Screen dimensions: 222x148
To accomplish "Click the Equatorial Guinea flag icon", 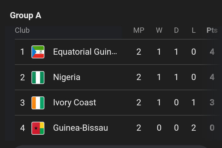I will pos(38,52).
